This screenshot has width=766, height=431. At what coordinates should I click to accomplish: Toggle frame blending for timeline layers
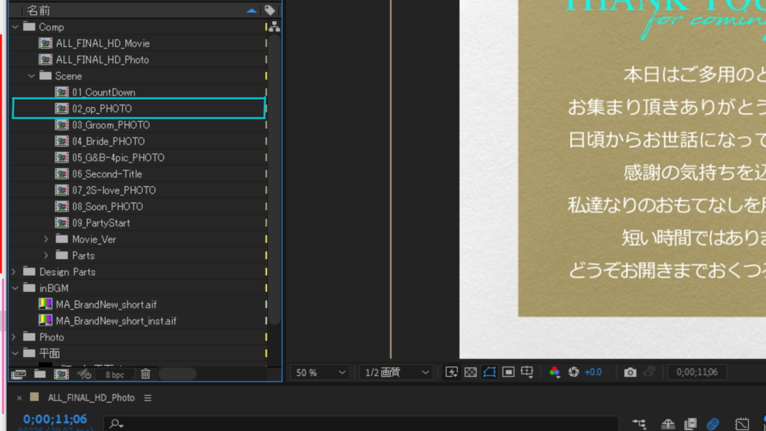tap(690, 424)
